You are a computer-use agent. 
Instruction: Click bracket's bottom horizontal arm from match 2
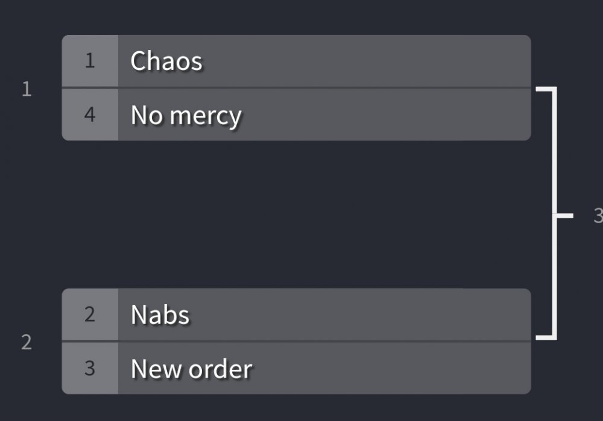[x=545, y=337]
